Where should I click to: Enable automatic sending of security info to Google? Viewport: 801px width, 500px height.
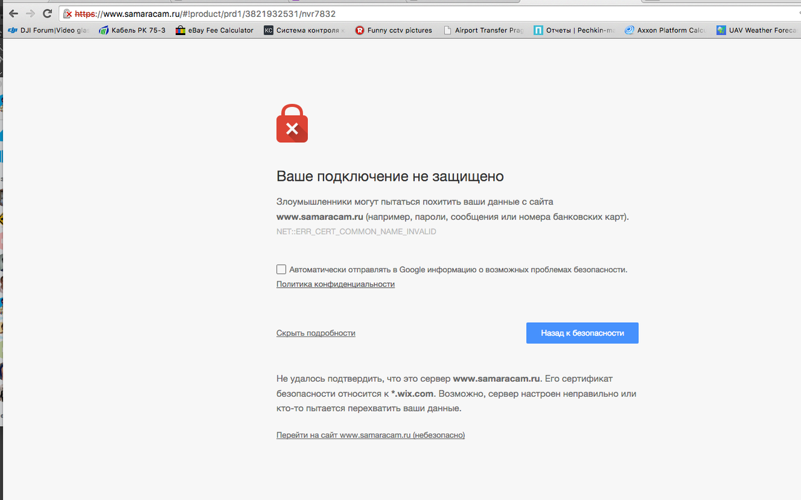(x=281, y=270)
